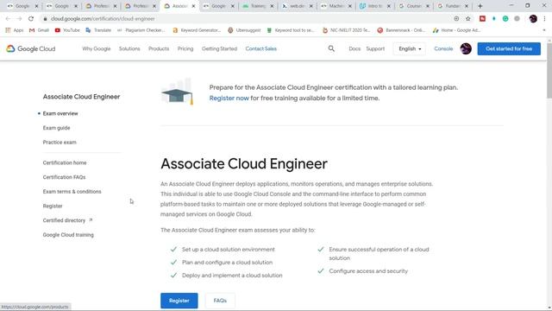Open the Console link
This screenshot has height=311, width=552.
[x=443, y=48]
